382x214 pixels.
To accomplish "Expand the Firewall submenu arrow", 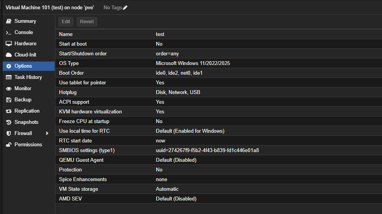I will pos(47,134).
